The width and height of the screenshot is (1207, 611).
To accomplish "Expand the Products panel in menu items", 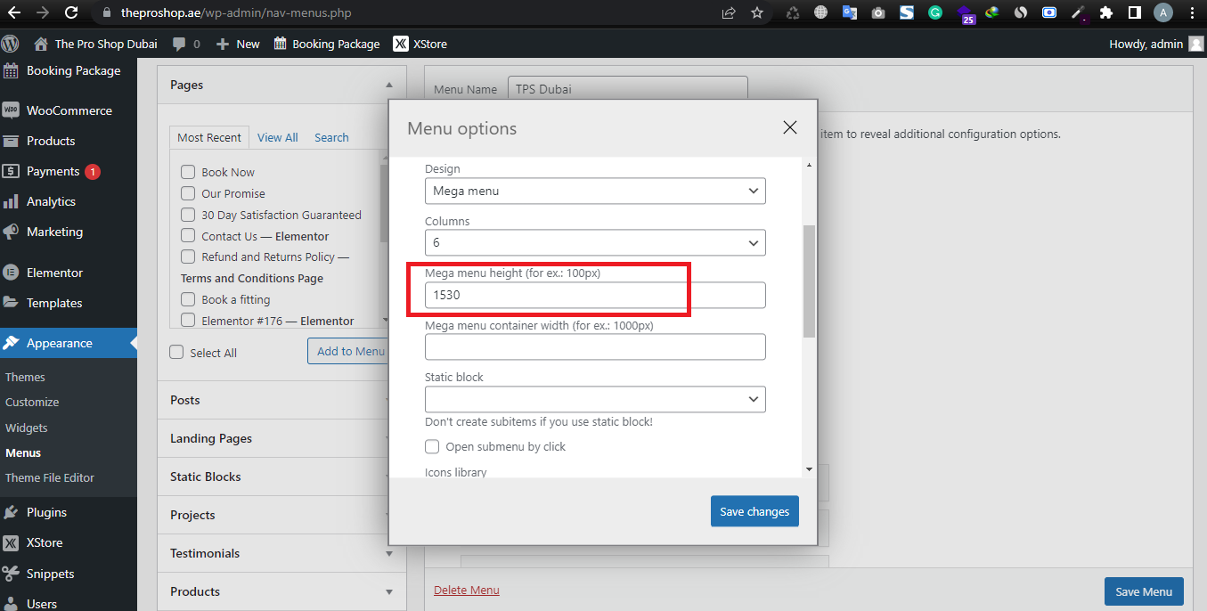I will coord(389,591).
